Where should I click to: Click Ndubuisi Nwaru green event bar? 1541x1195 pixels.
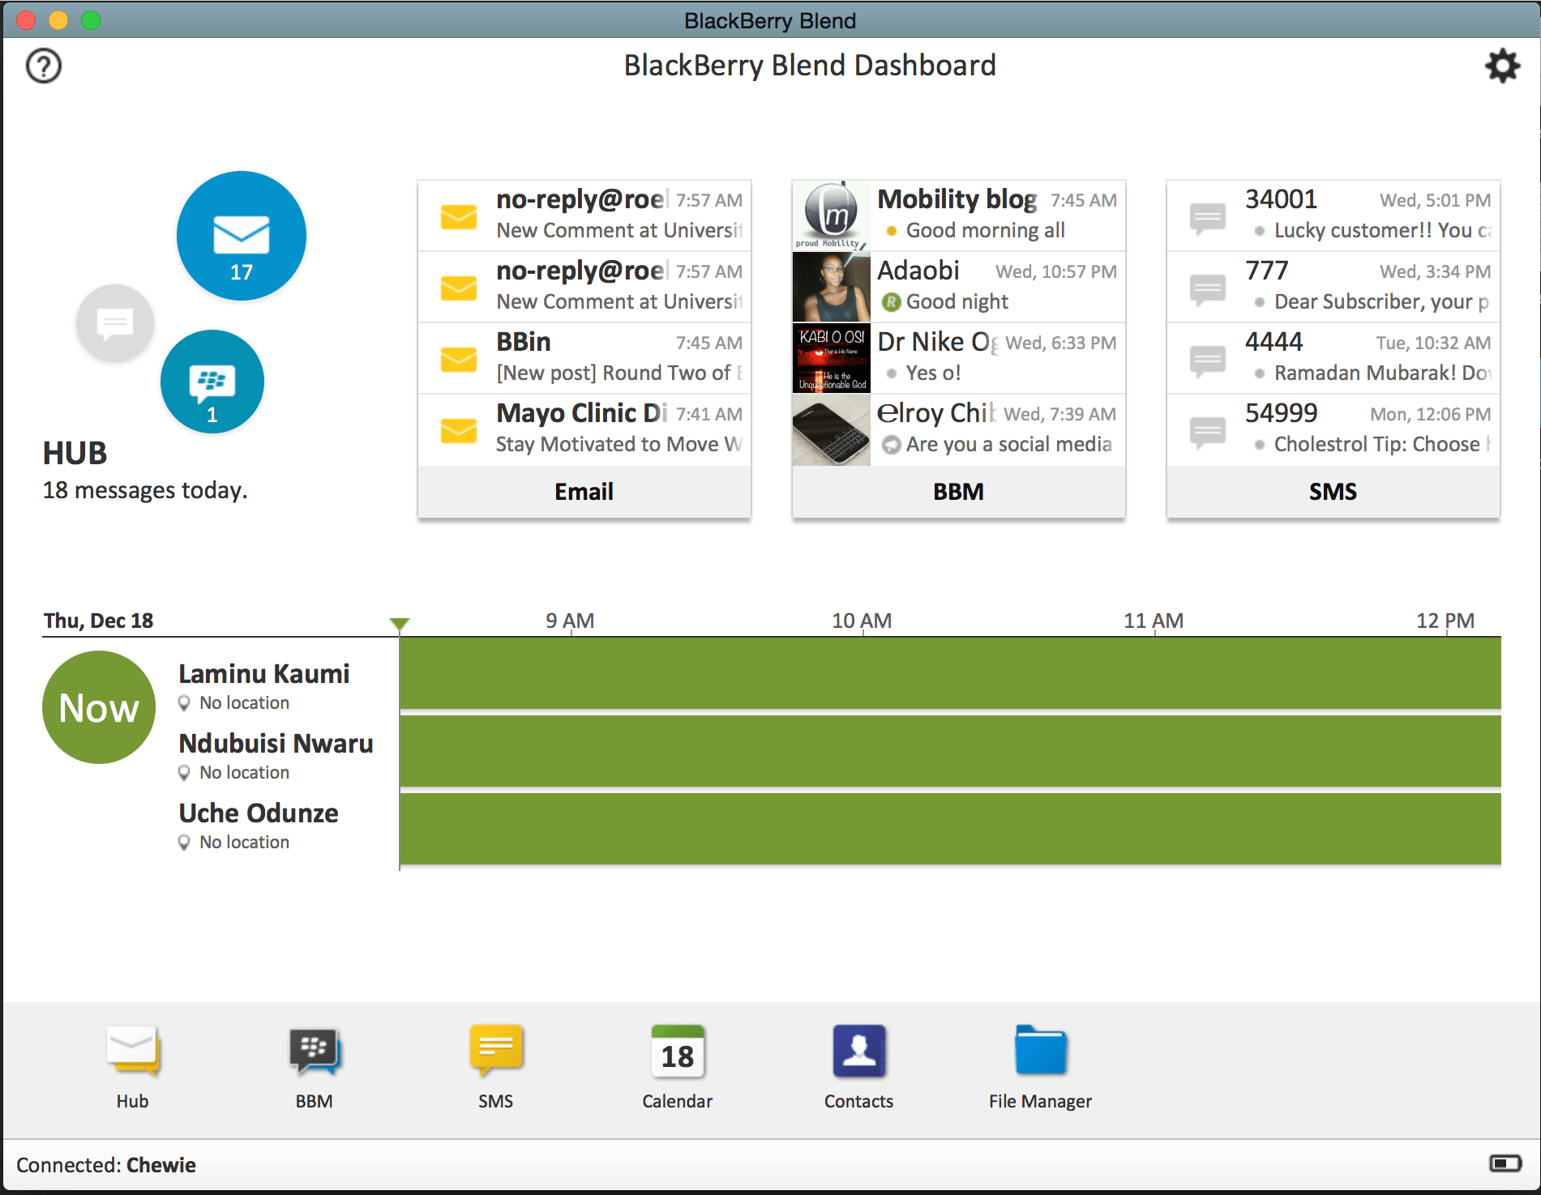click(950, 751)
